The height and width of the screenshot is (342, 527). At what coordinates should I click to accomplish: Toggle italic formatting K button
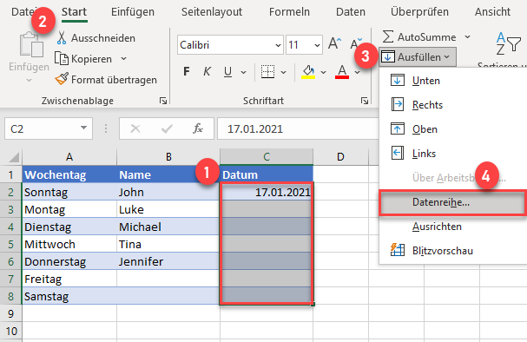coord(207,71)
